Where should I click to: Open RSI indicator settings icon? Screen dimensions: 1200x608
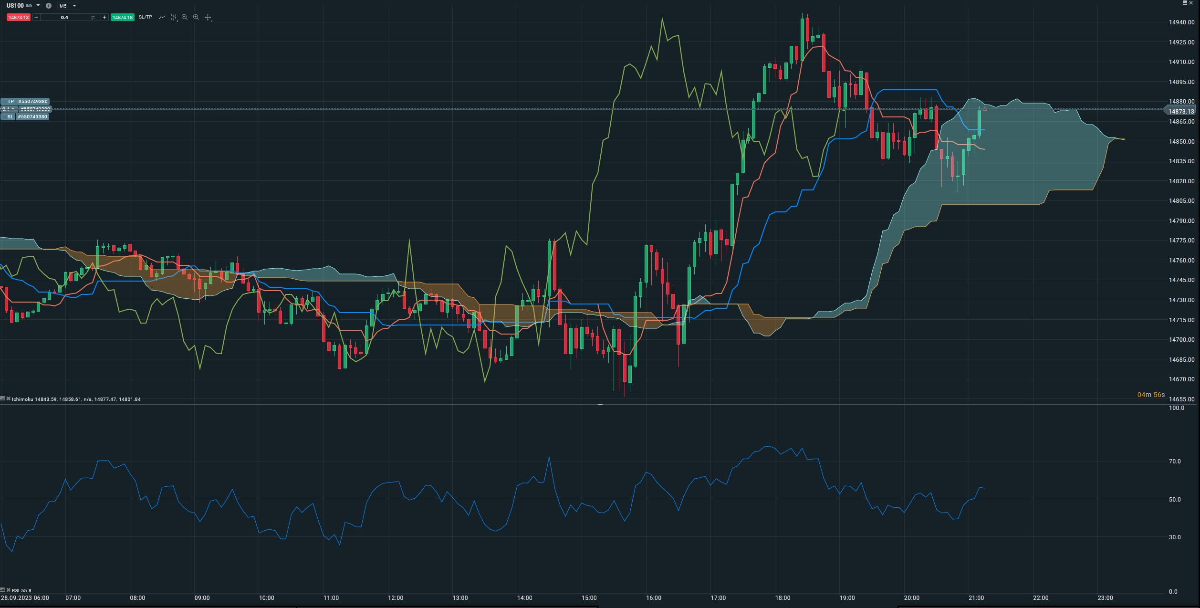pyautogui.click(x=3, y=590)
